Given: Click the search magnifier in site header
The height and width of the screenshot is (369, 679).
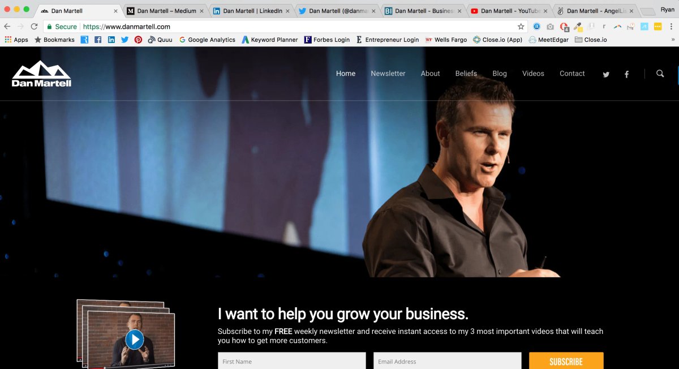Looking at the screenshot, I should click(660, 74).
